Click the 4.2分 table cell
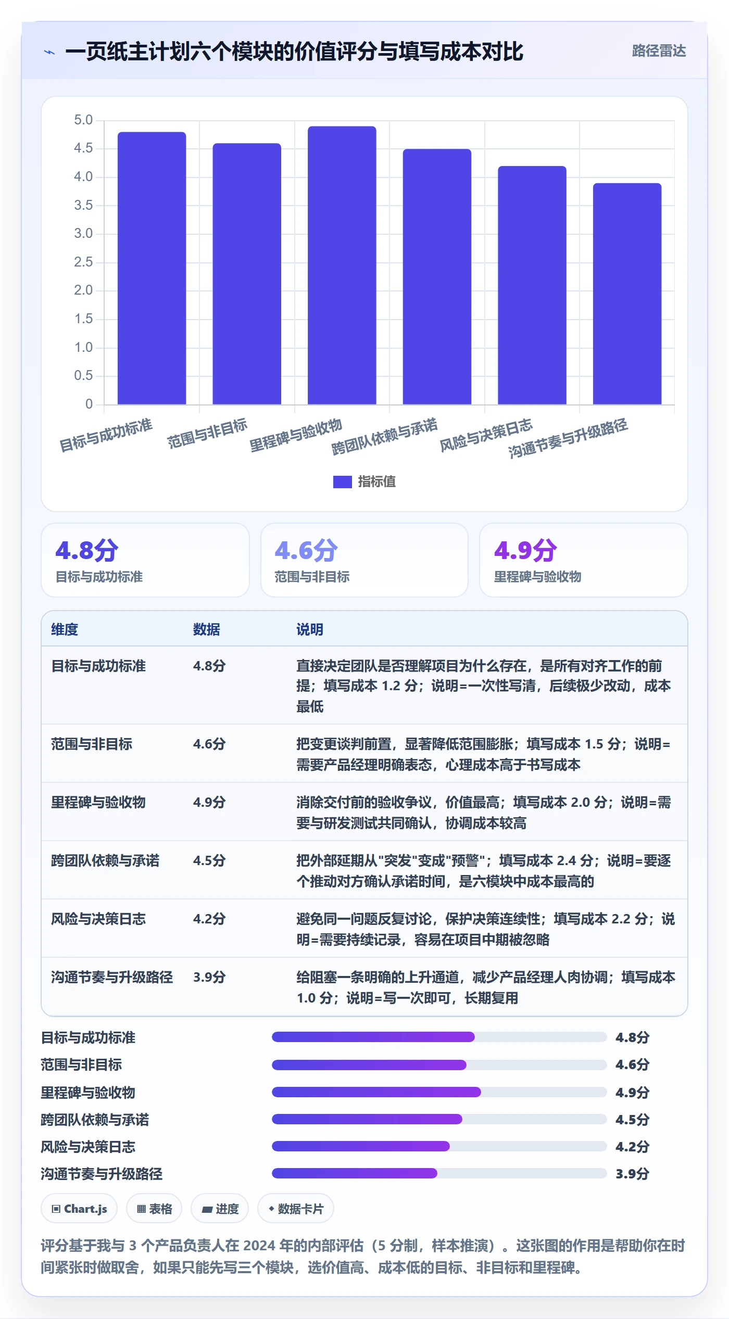This screenshot has width=729, height=1319. pyautogui.click(x=209, y=919)
